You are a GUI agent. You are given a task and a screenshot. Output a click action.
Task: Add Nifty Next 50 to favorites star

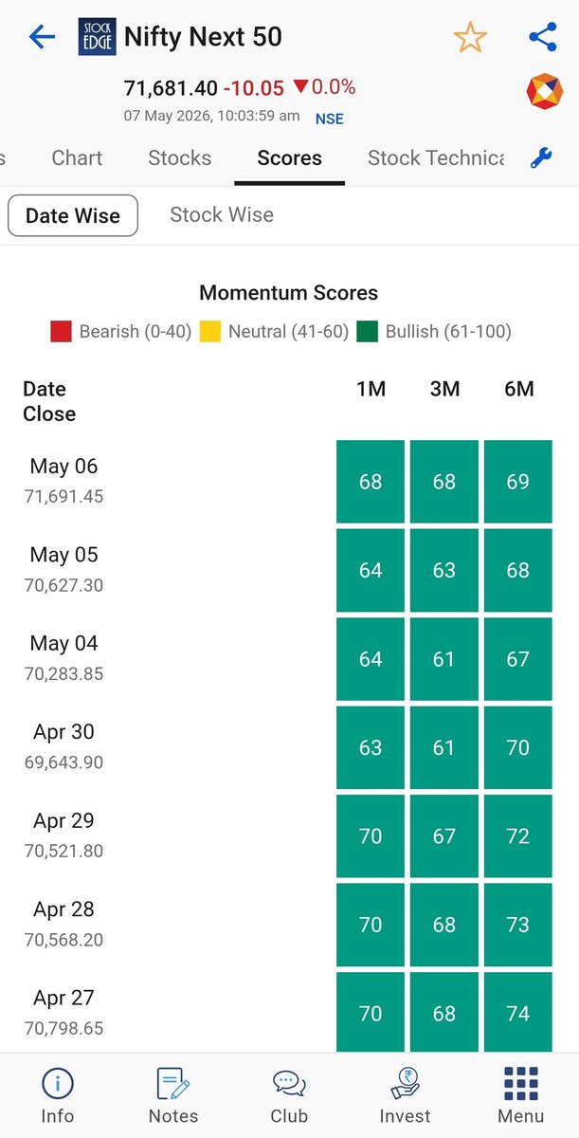coord(470,37)
